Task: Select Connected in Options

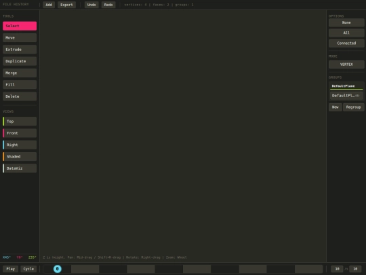Action: (x=346, y=43)
